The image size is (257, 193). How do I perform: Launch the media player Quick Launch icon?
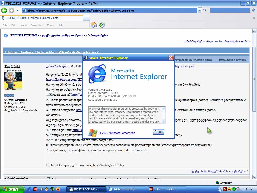pos(41,189)
